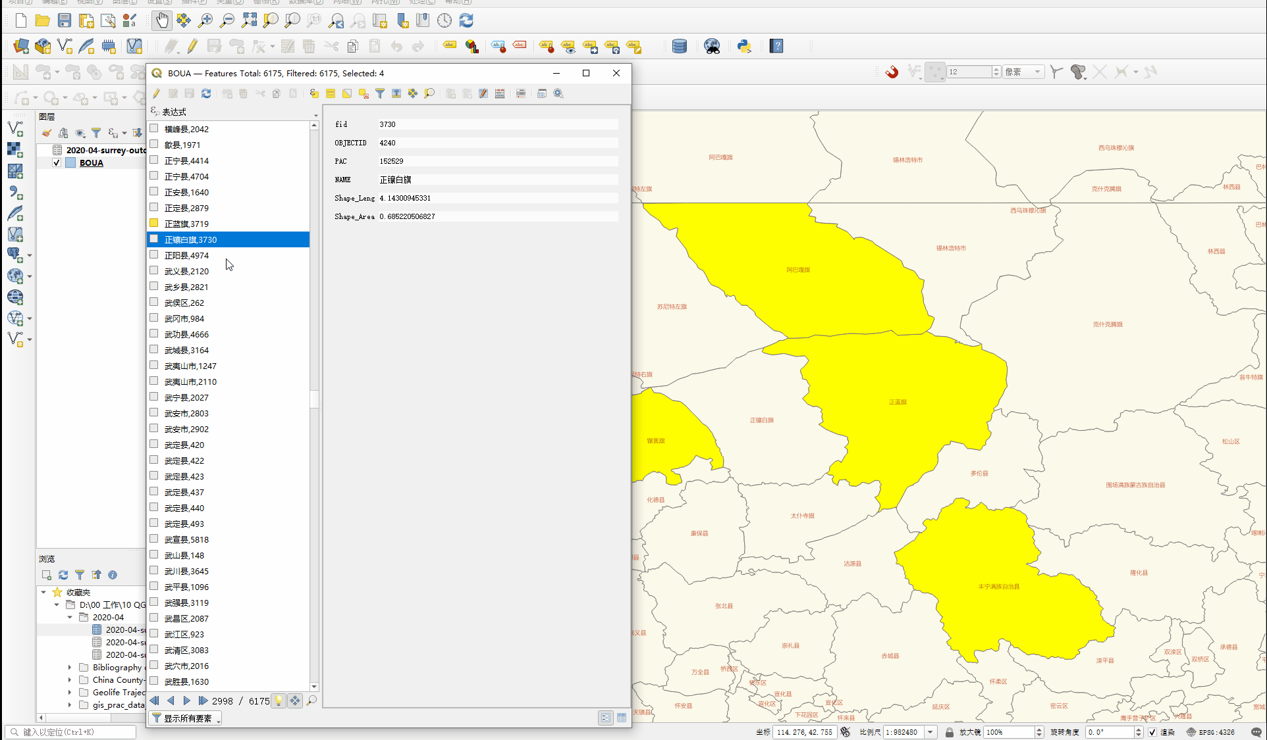Open Data Source Manager database icon
Screen dimensions: 1267x740
point(680,46)
